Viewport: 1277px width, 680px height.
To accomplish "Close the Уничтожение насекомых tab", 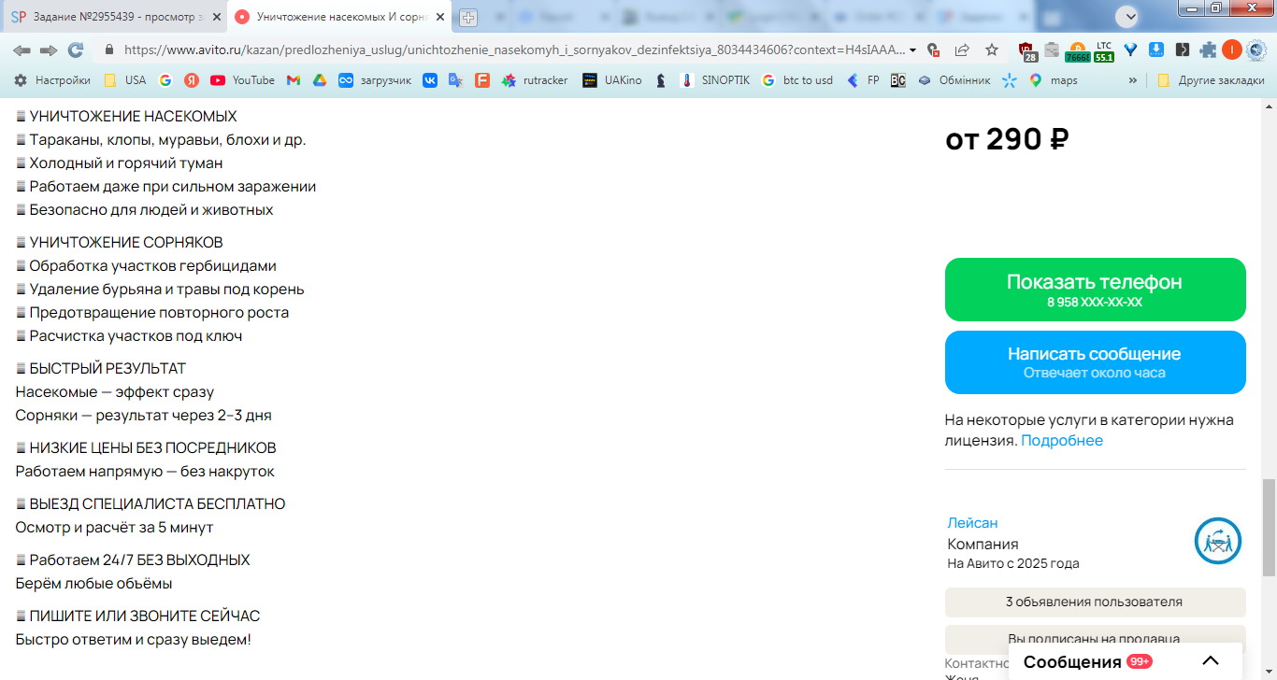I will click(x=439, y=17).
